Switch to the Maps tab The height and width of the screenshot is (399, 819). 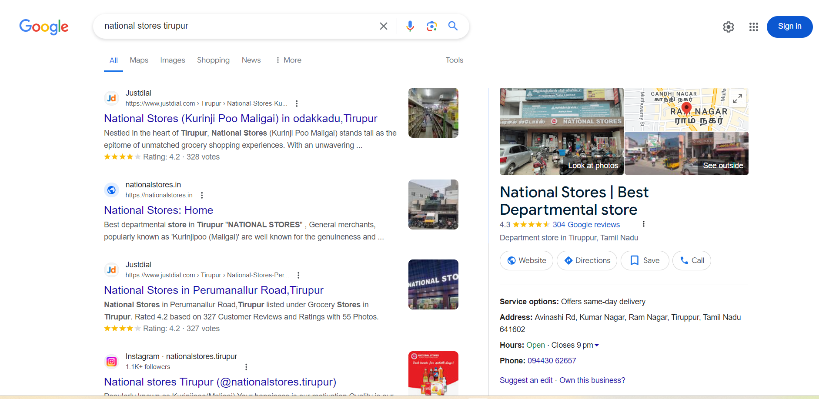(x=139, y=60)
